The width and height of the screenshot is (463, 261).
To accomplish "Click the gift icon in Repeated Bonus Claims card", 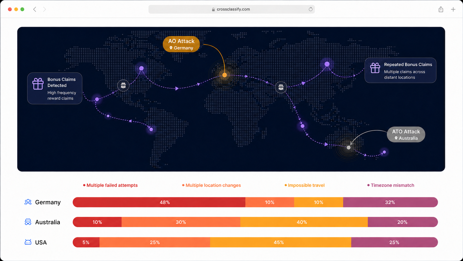I will (x=375, y=68).
